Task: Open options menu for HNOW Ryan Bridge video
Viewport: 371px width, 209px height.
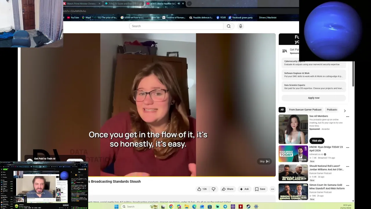Action: coord(348,147)
